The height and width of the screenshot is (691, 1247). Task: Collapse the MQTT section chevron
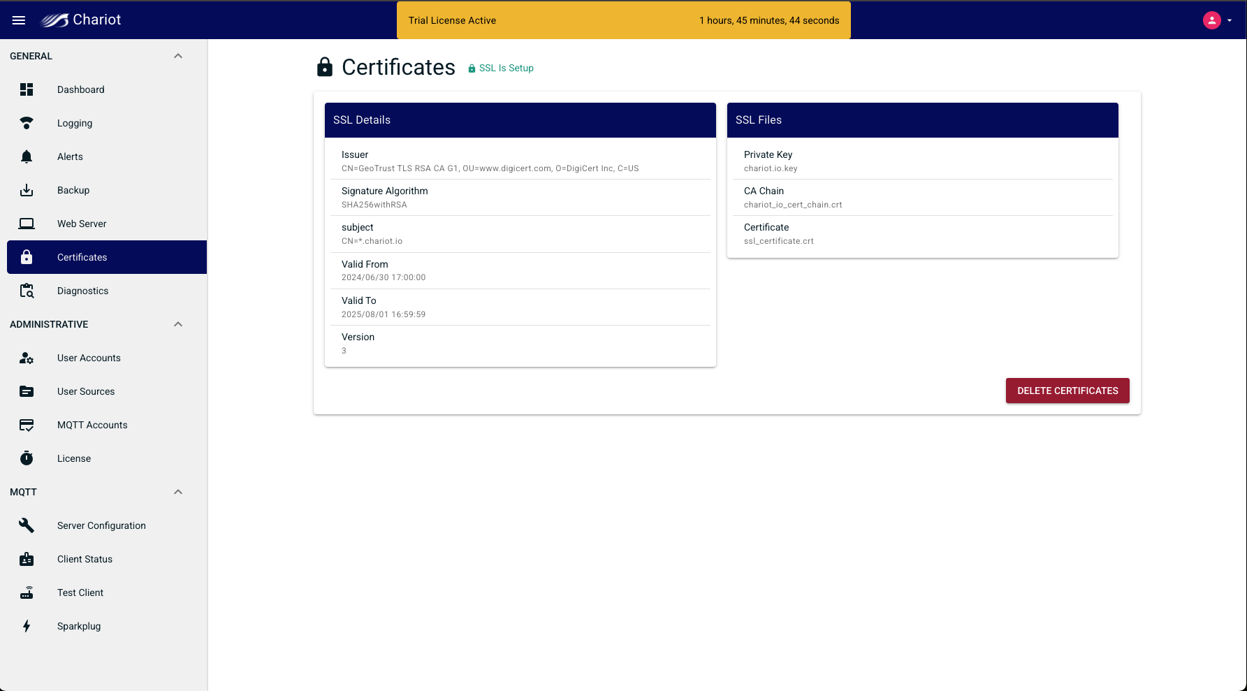point(178,492)
